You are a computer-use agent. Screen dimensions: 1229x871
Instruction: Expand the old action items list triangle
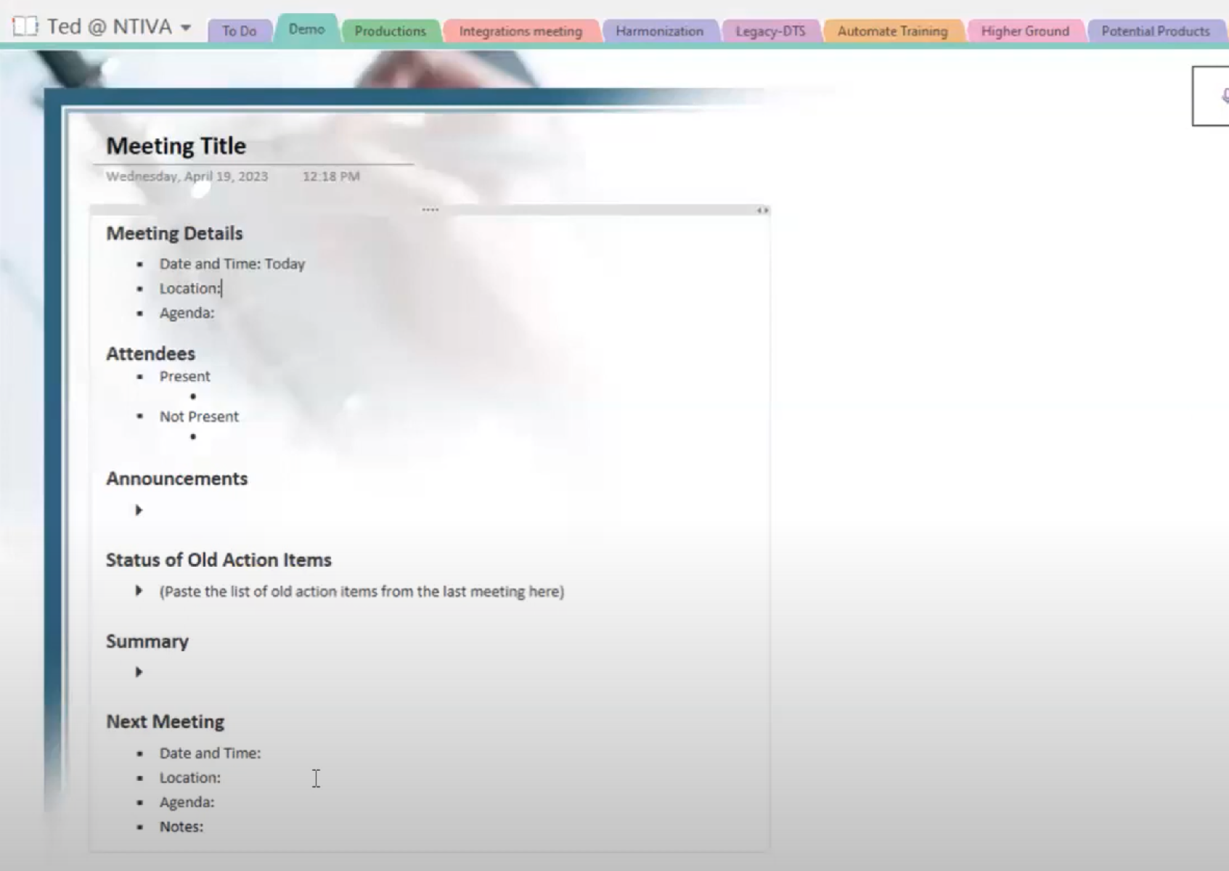139,591
